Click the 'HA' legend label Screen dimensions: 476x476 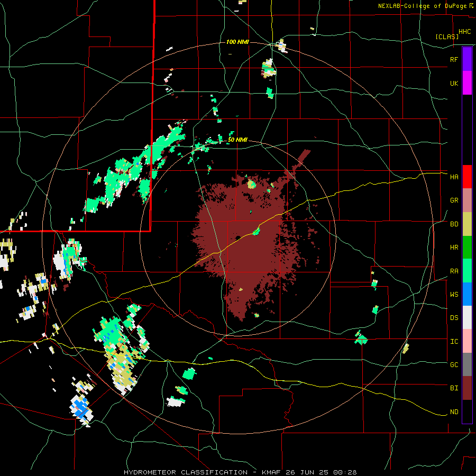pyautogui.click(x=454, y=177)
